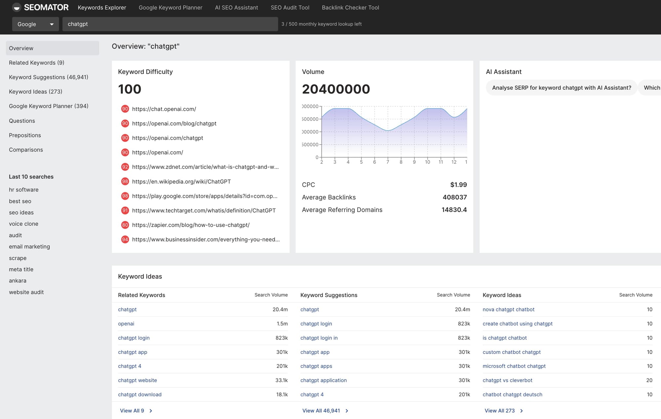Viewport: 661px width, 419px height.
Task: Click the chevron next to View All 46,941
Action: [x=347, y=411]
